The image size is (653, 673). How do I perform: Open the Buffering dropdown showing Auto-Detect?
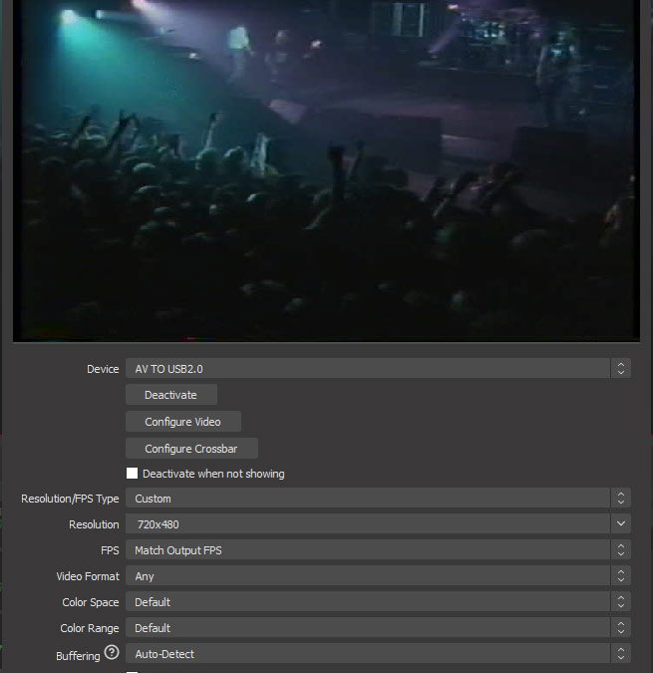click(367, 654)
